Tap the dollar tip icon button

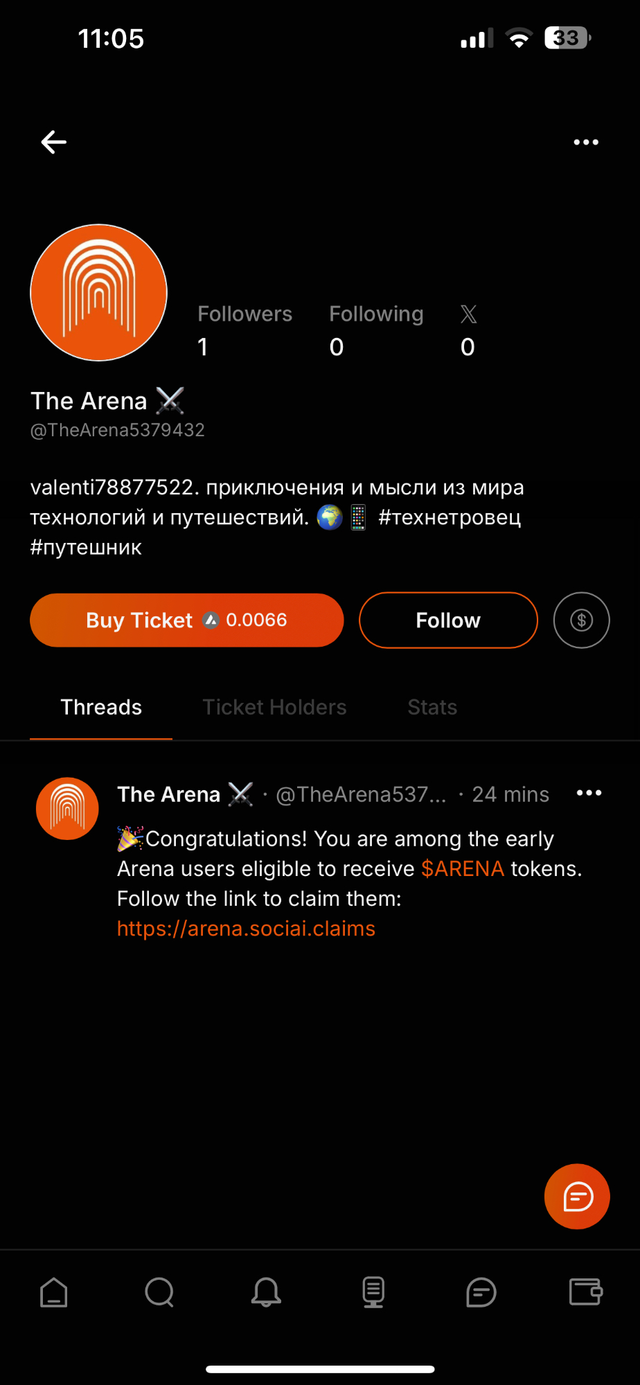(581, 620)
